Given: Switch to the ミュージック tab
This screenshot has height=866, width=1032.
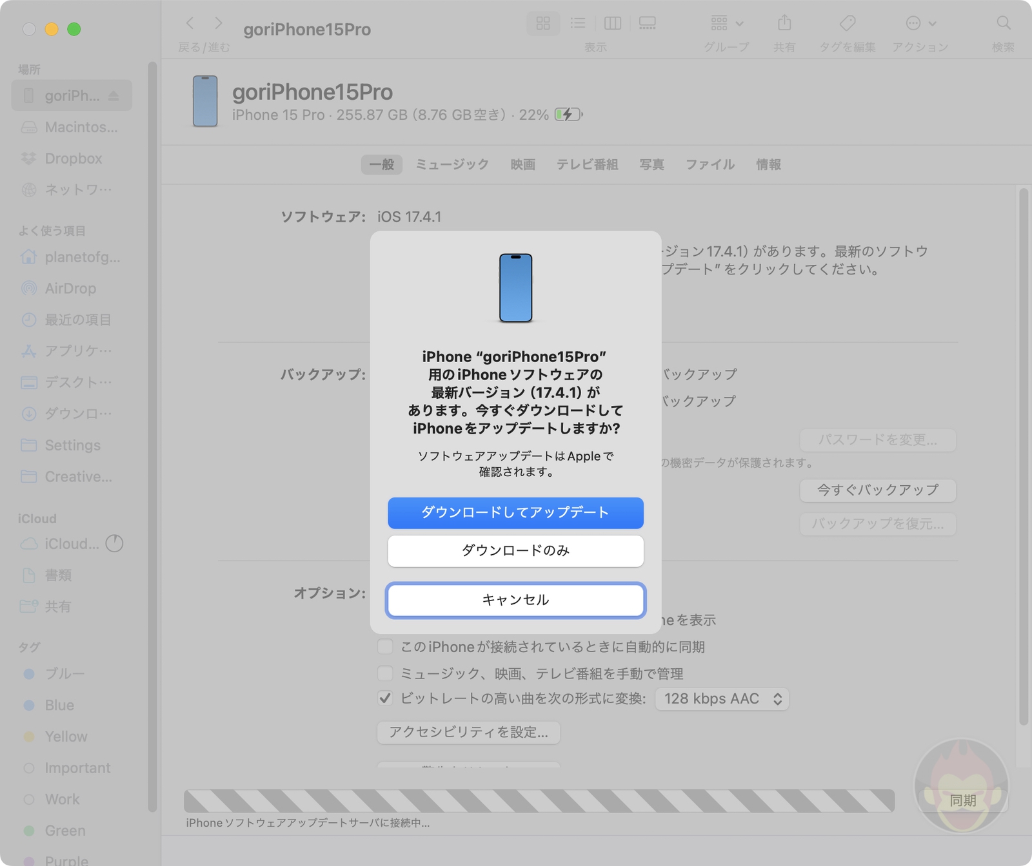Looking at the screenshot, I should tap(452, 164).
